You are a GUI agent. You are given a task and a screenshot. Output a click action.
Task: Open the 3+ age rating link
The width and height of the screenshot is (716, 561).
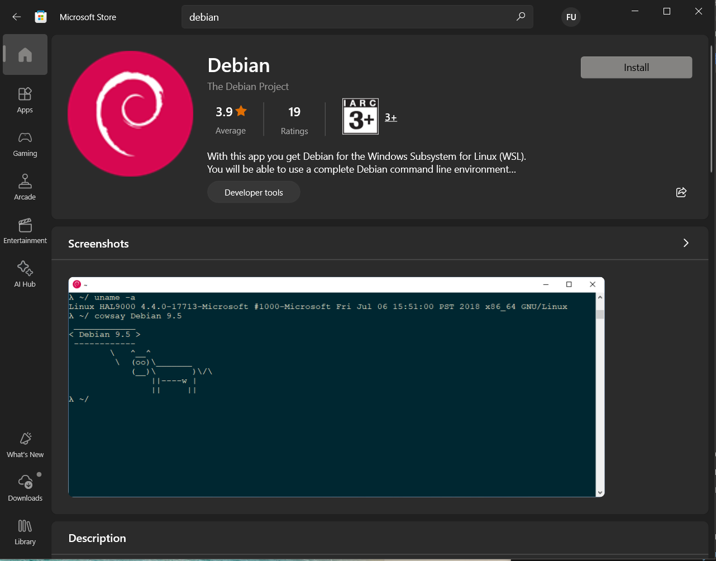(391, 117)
